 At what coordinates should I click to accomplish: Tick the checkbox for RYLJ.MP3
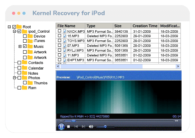(x=60, y=50)
